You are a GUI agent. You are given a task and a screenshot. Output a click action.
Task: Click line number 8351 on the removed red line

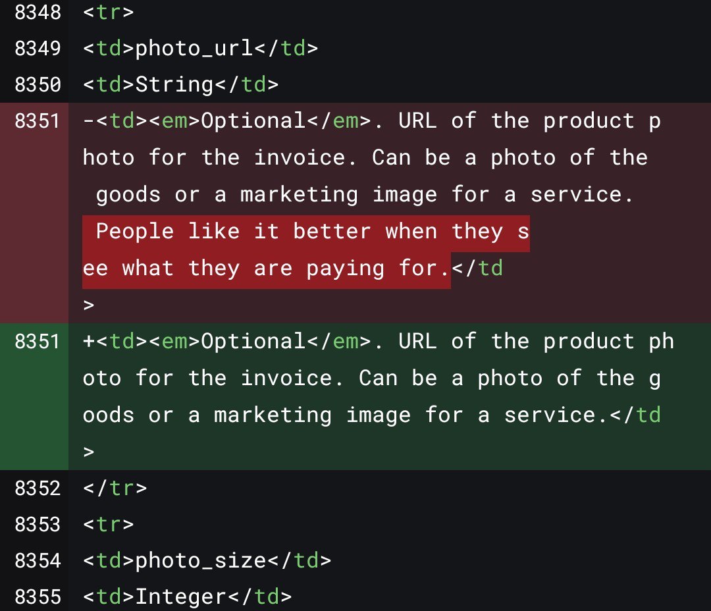(x=38, y=121)
